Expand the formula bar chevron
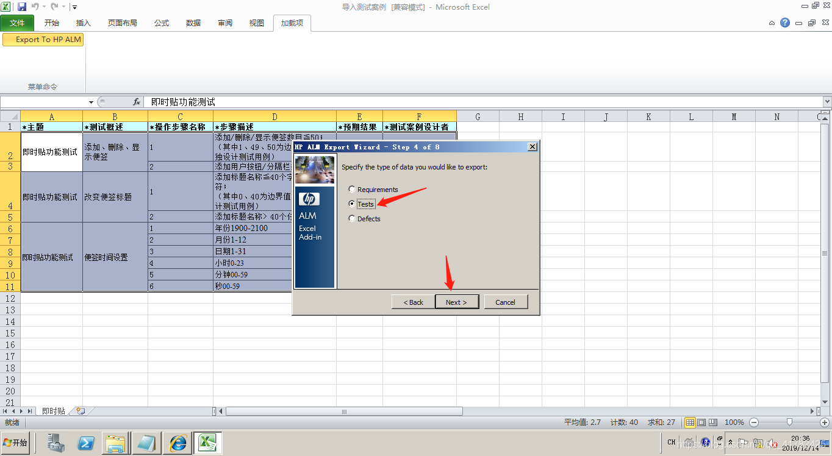The height and width of the screenshot is (456, 832). pos(827,102)
